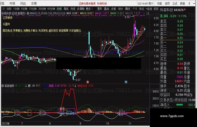Viewport: 197px width, 127px height.
Task: Click the 无线耳机 concept label
Action: [43, 31]
